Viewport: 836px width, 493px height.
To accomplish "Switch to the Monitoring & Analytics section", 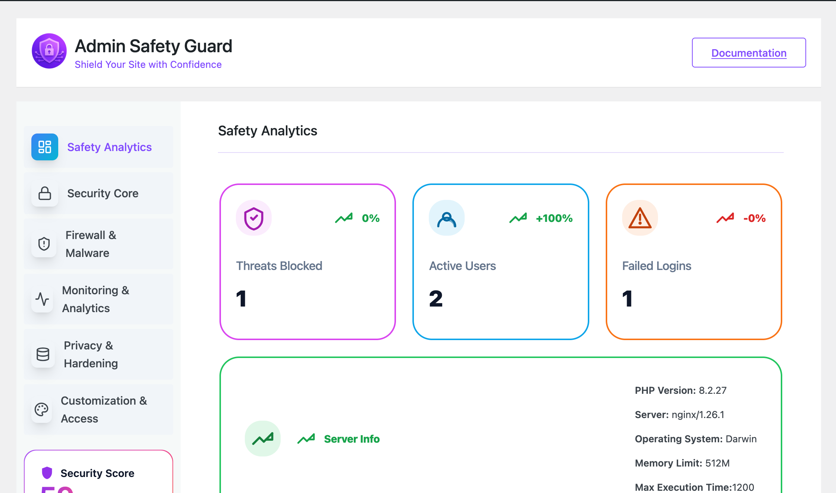I will pos(96,299).
